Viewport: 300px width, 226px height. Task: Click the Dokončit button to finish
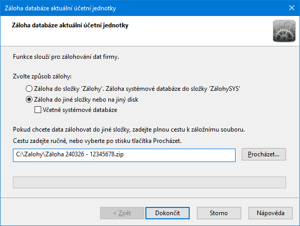click(x=168, y=213)
